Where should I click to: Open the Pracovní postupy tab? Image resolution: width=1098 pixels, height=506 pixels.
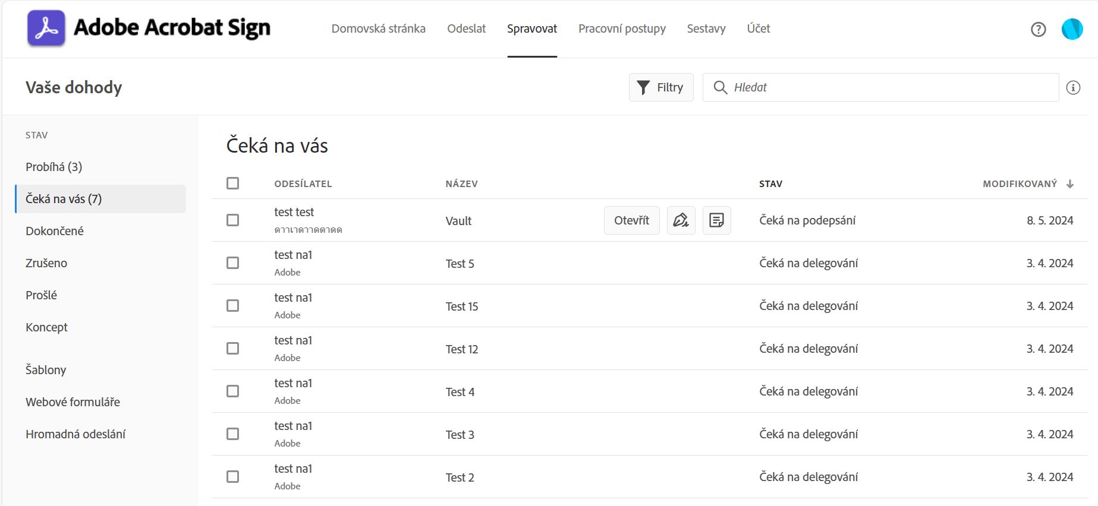point(622,29)
